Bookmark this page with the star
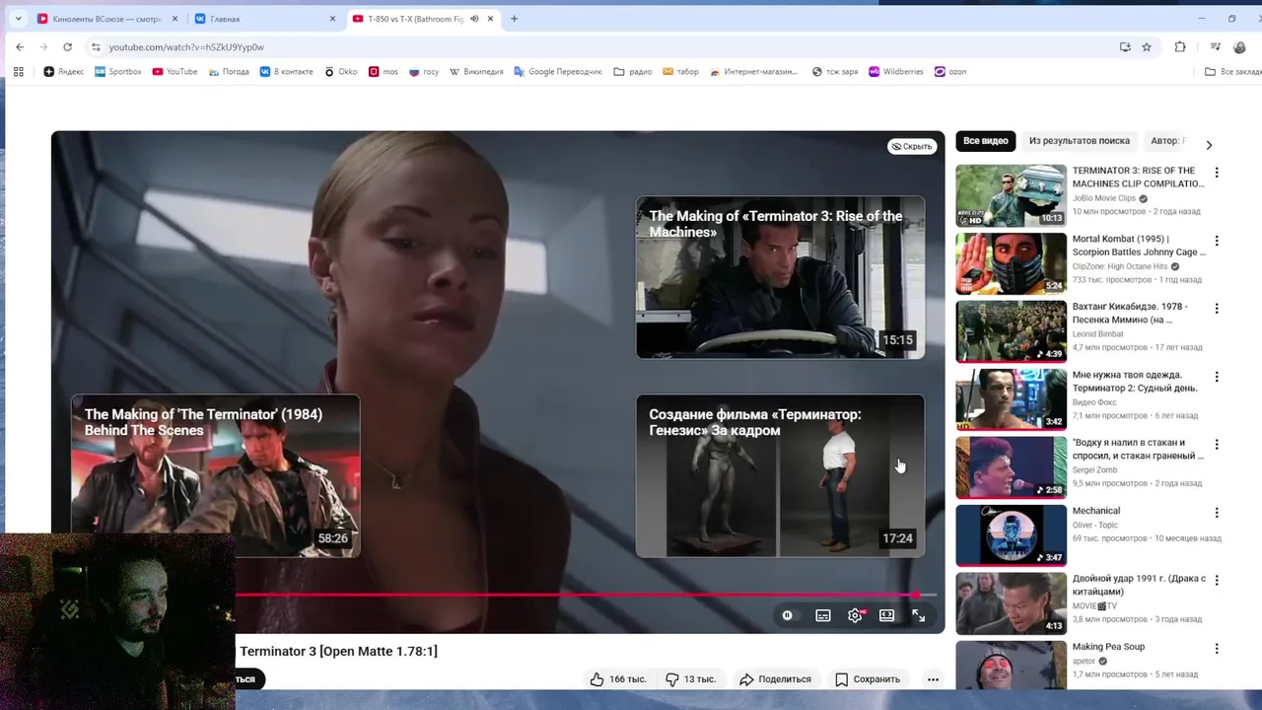This screenshot has width=1262, height=710. click(x=1147, y=47)
